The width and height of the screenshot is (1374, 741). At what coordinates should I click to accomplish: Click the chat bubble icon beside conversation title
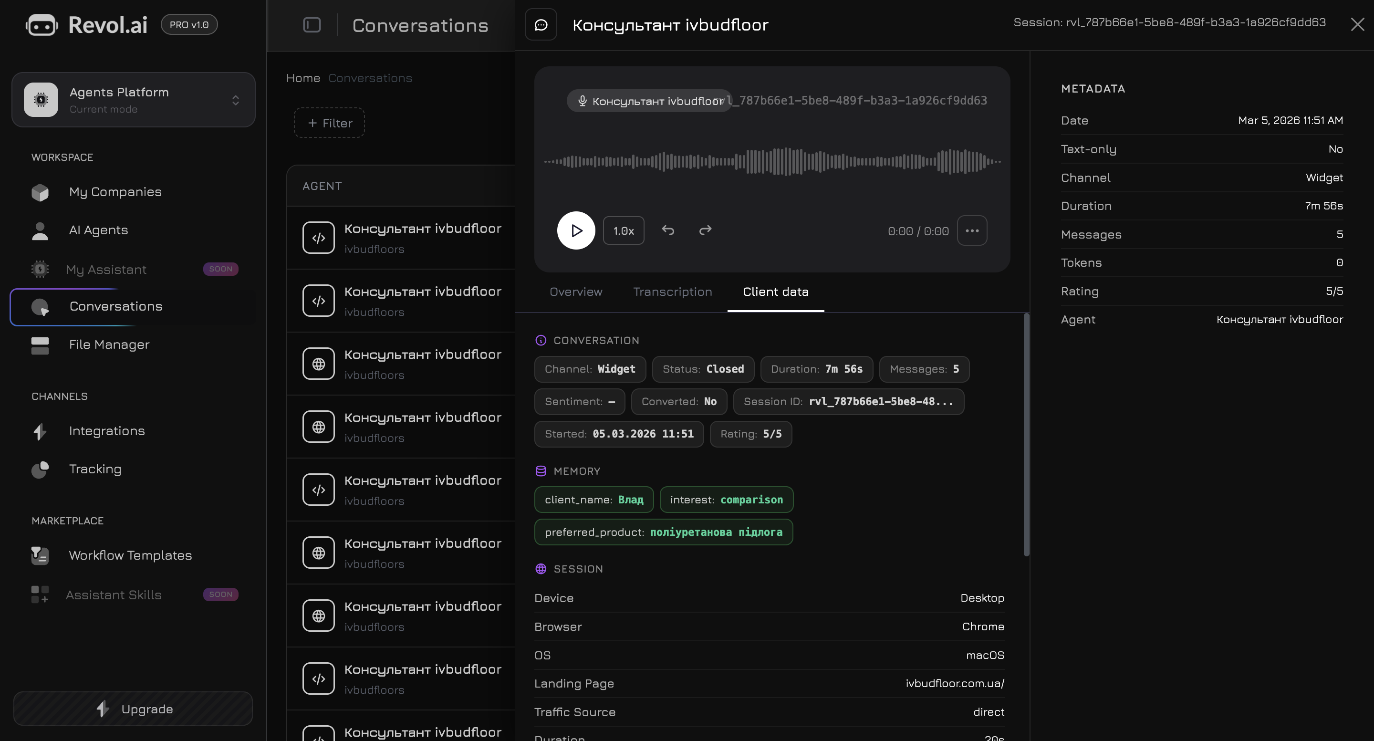(x=541, y=24)
